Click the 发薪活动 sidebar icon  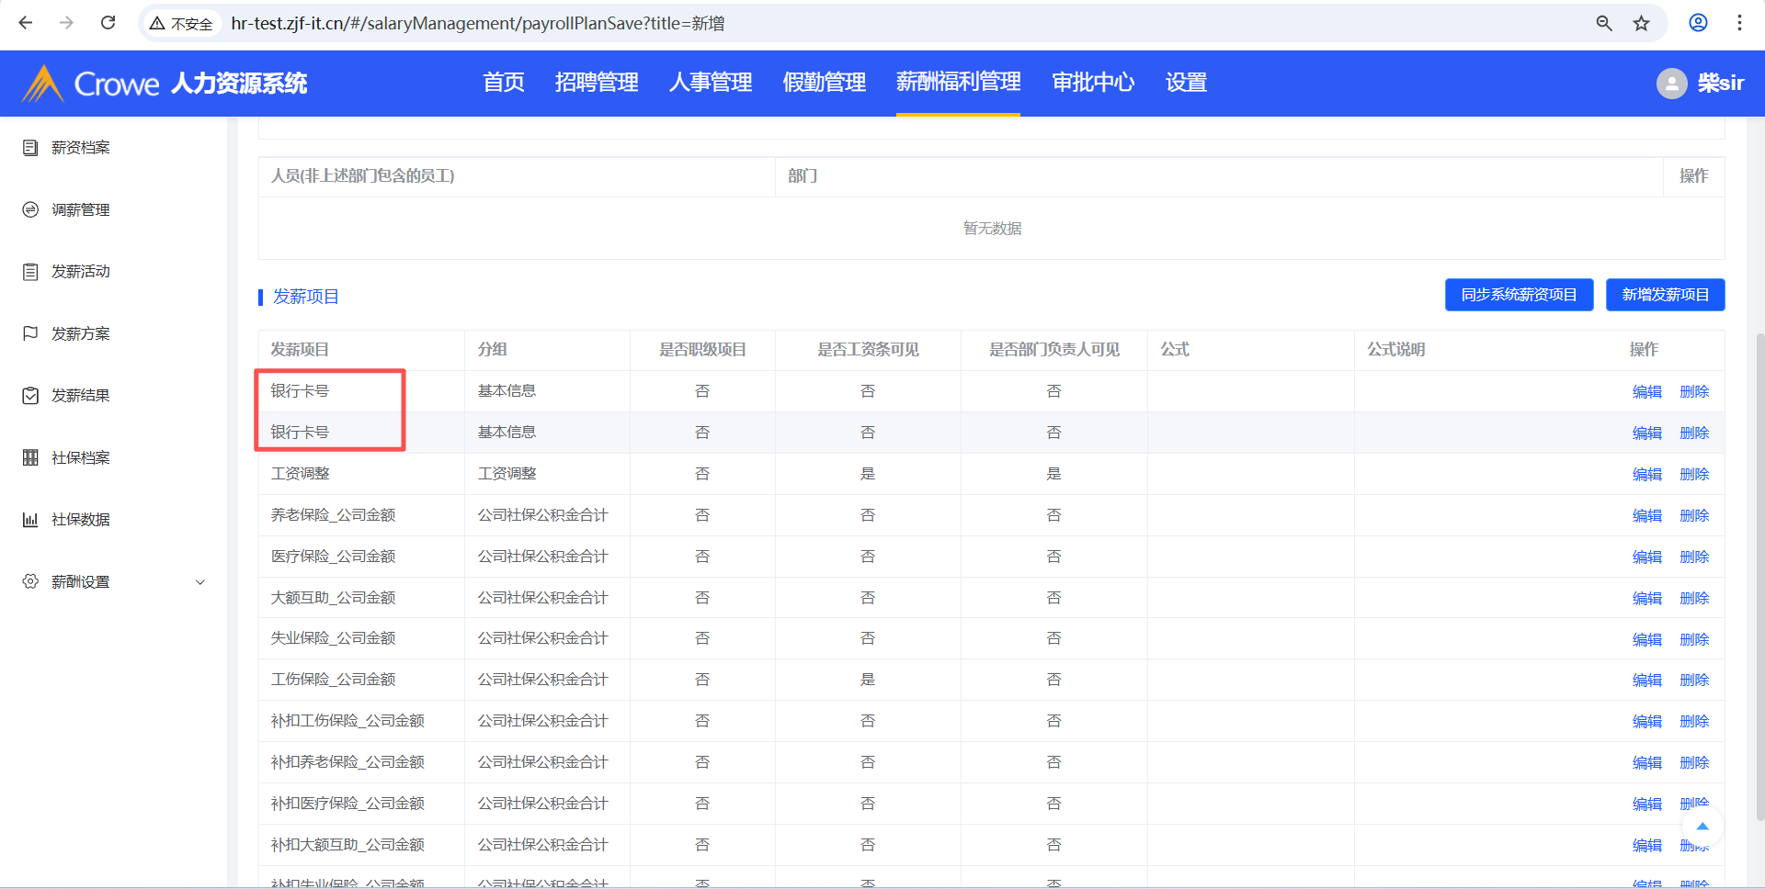30,272
